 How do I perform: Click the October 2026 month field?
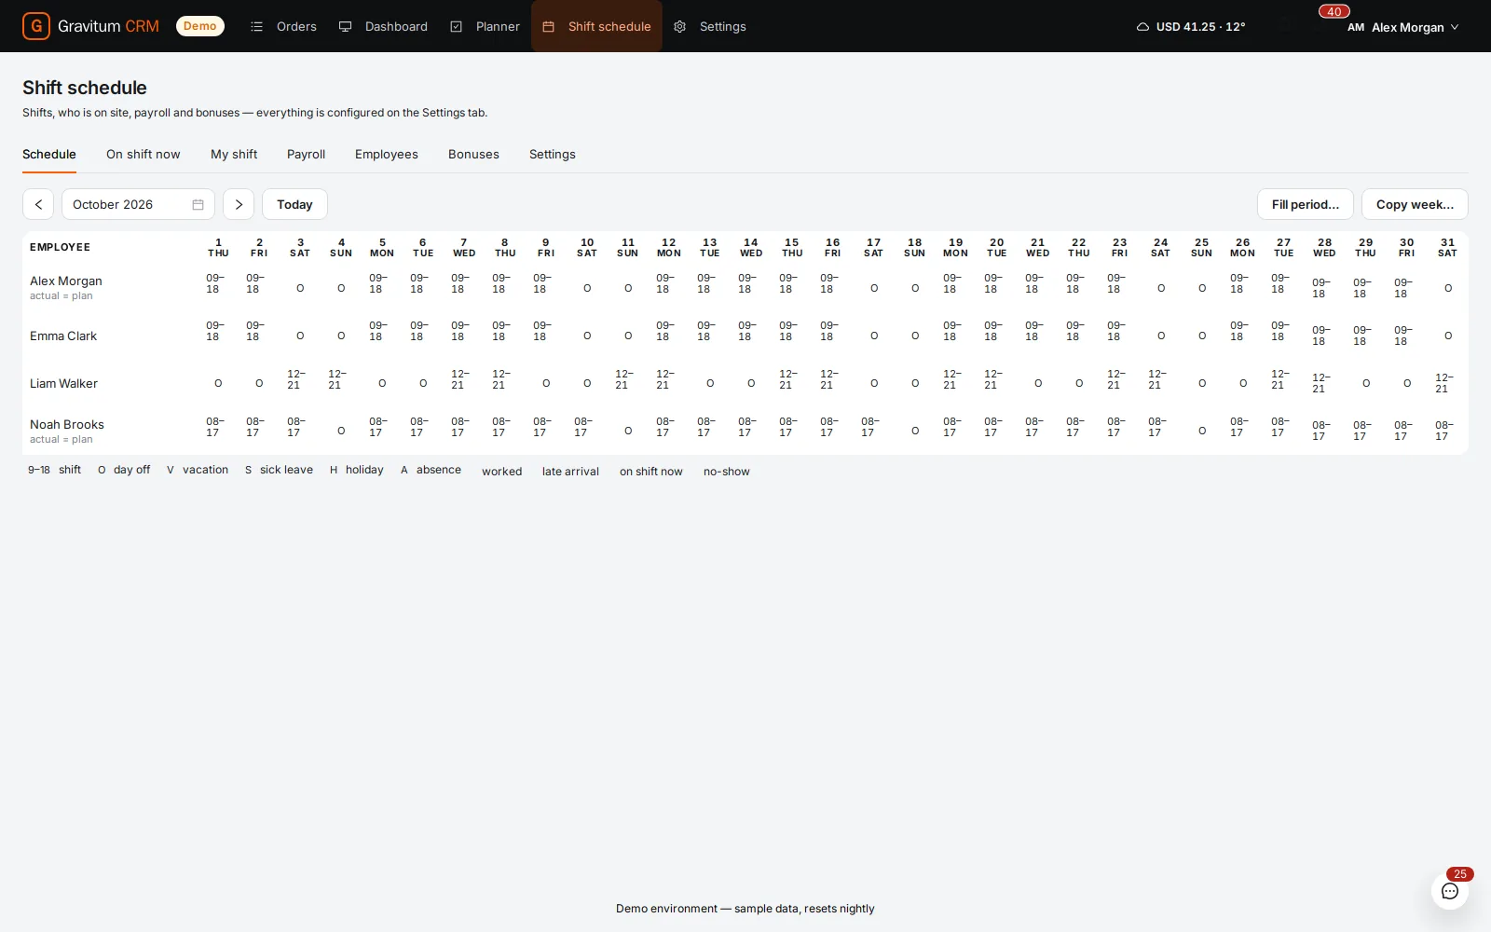tap(138, 204)
